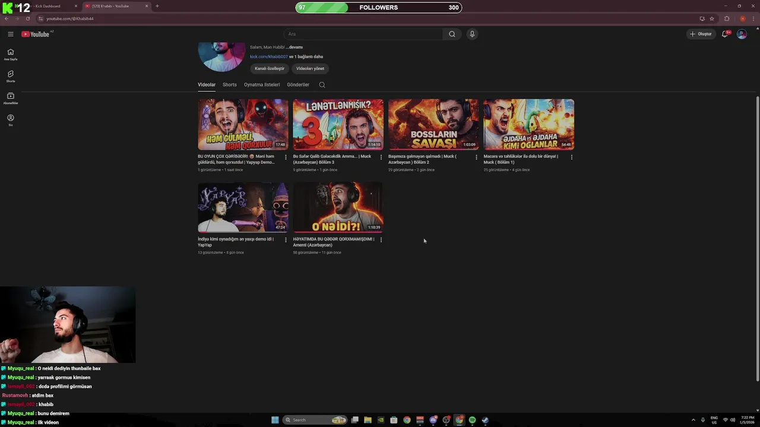Open the Oynatma listeleri tab
Image resolution: width=760 pixels, height=427 pixels.
(x=262, y=85)
